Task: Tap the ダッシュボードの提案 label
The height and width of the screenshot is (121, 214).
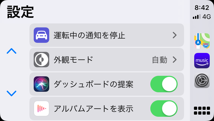Action: (93, 84)
